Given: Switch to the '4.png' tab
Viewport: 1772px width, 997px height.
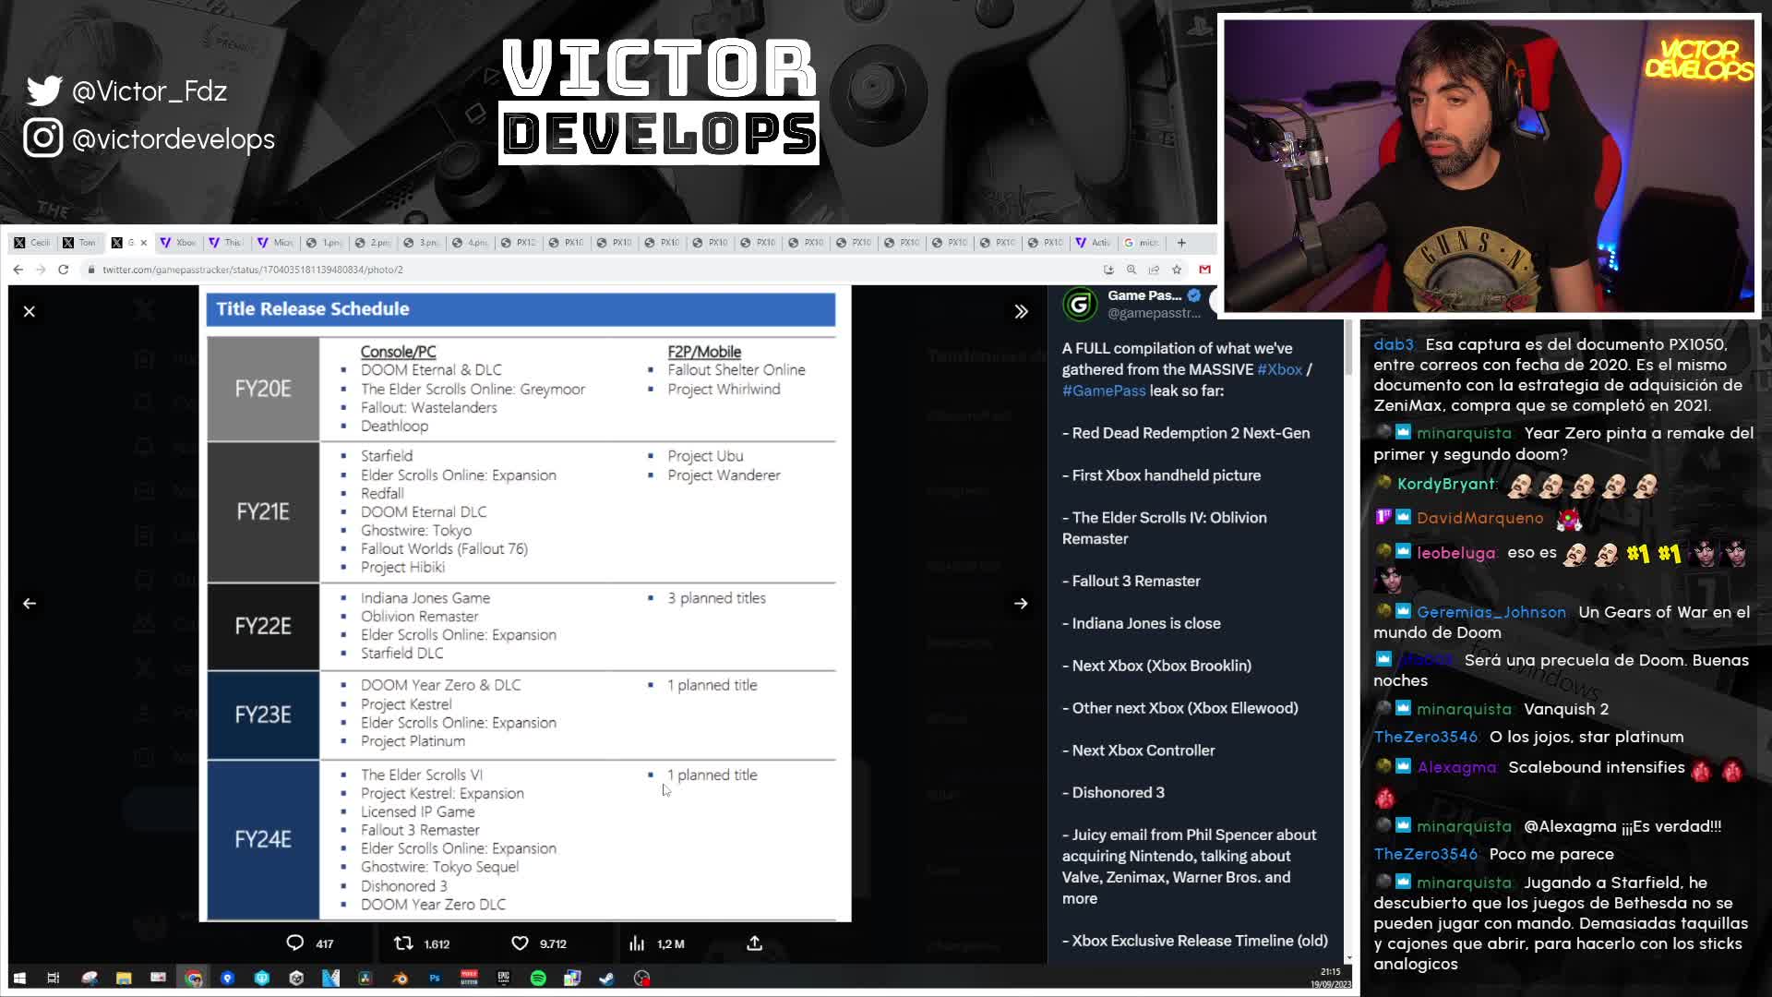Looking at the screenshot, I should coord(470,243).
